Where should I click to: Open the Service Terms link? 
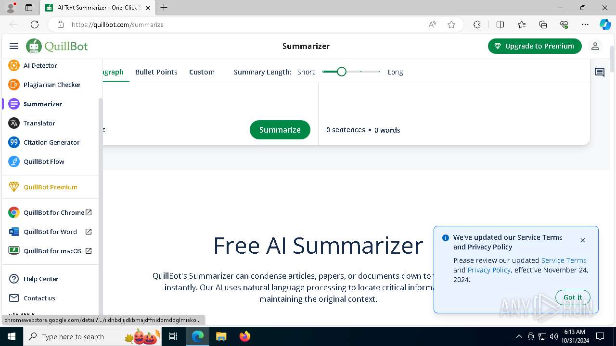[564, 260]
